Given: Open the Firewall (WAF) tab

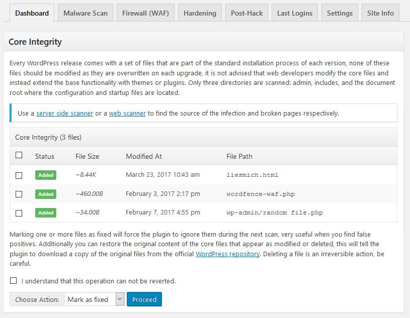Looking at the screenshot, I should (x=146, y=13).
